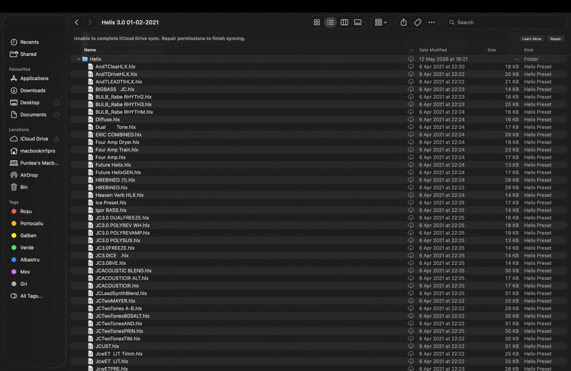Click the 12 May 2026 at 18:21 date cell
The image size is (571, 371).
point(443,59)
